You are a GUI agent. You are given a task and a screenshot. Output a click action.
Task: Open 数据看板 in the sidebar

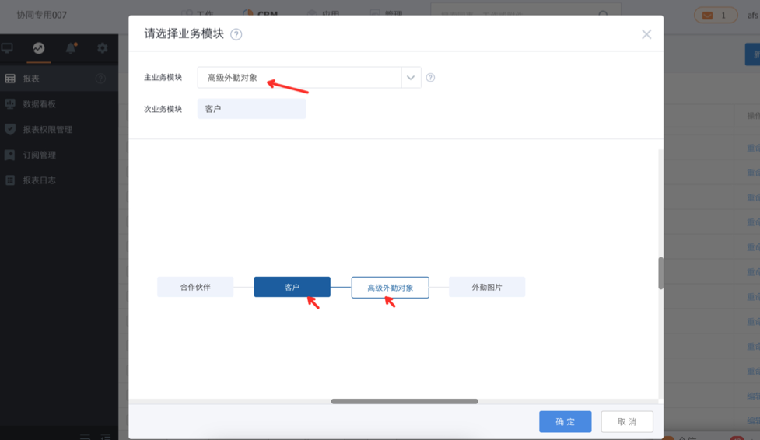59,103
